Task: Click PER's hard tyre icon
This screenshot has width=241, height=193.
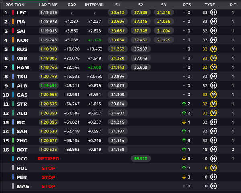Action: pos(214,177)
